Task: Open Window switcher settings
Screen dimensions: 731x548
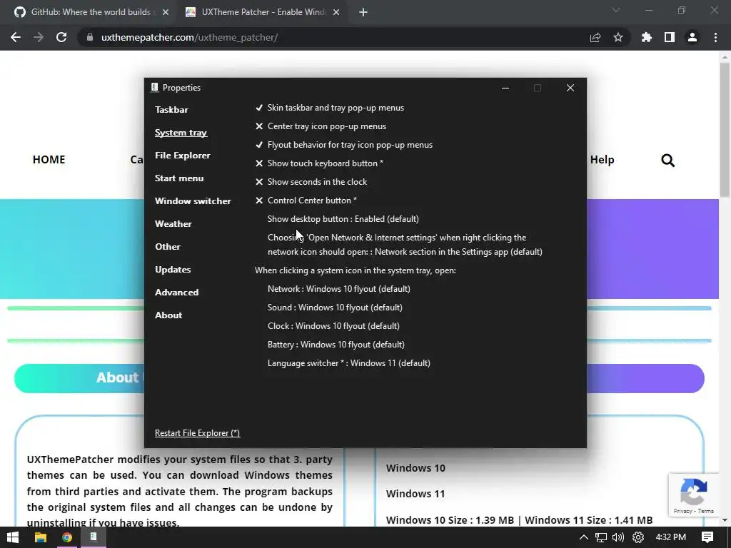Action: click(x=193, y=201)
